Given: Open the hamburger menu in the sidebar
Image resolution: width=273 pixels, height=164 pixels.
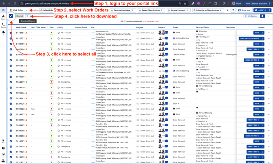Looking at the screenshot, I should coord(3,10).
